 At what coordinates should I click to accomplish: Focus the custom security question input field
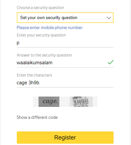[x=65, y=43]
